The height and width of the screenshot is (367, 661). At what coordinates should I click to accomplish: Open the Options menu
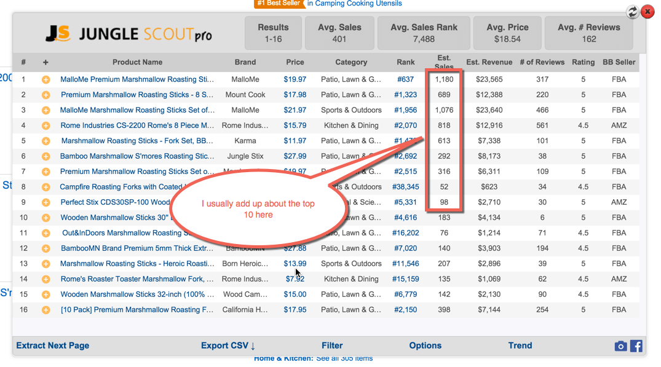point(425,345)
